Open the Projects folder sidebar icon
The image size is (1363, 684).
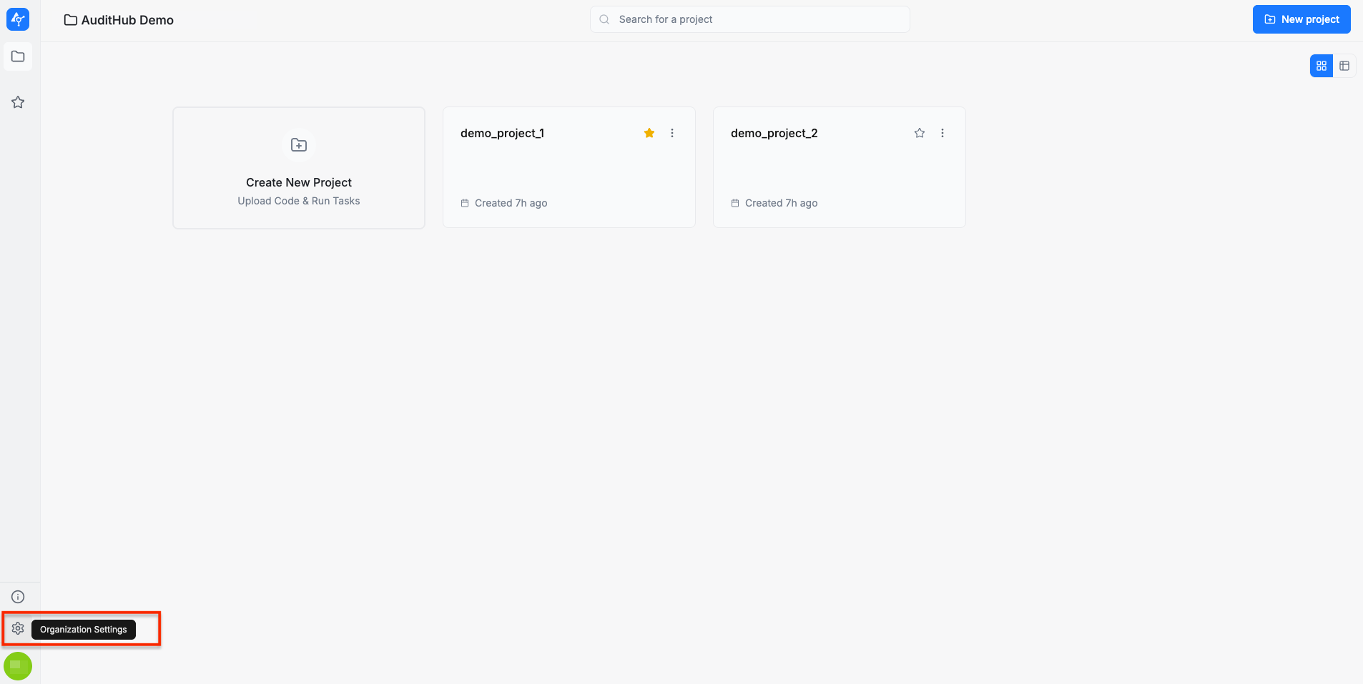point(18,56)
